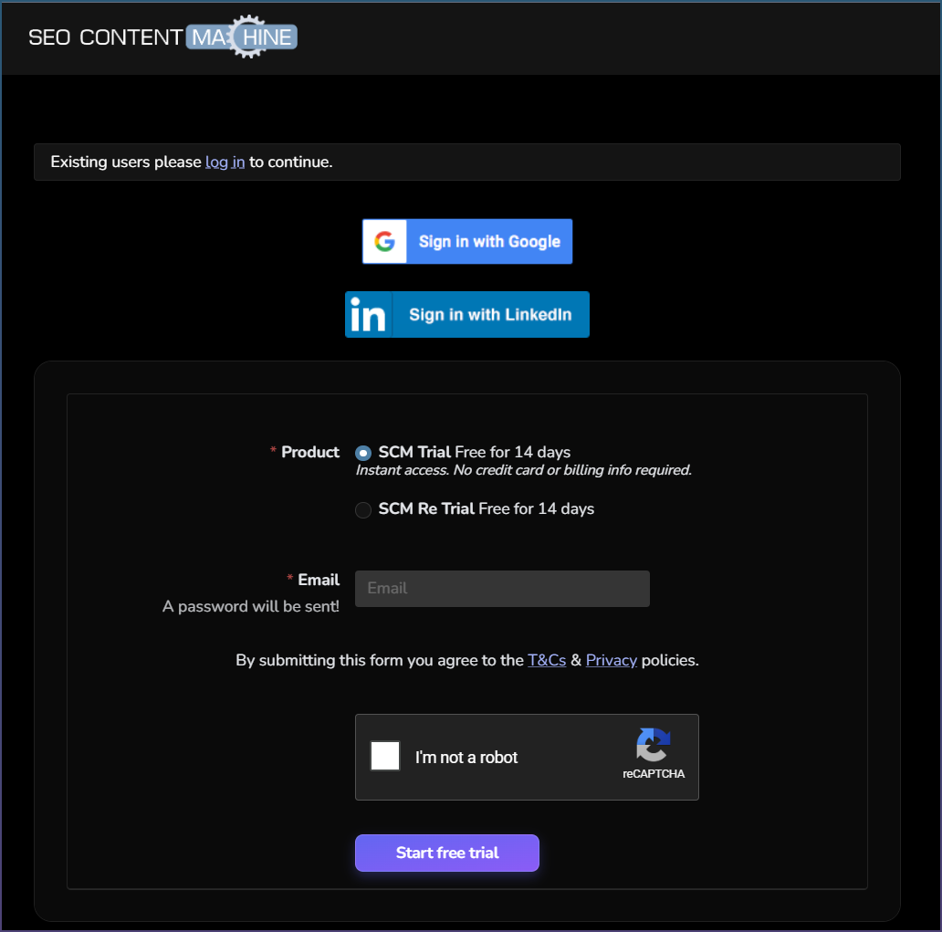Click the Start free trial button
The width and height of the screenshot is (942, 932).
[447, 853]
